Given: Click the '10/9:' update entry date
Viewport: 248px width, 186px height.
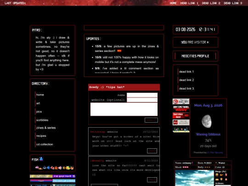Looking at the screenshot, I should point(98,57).
